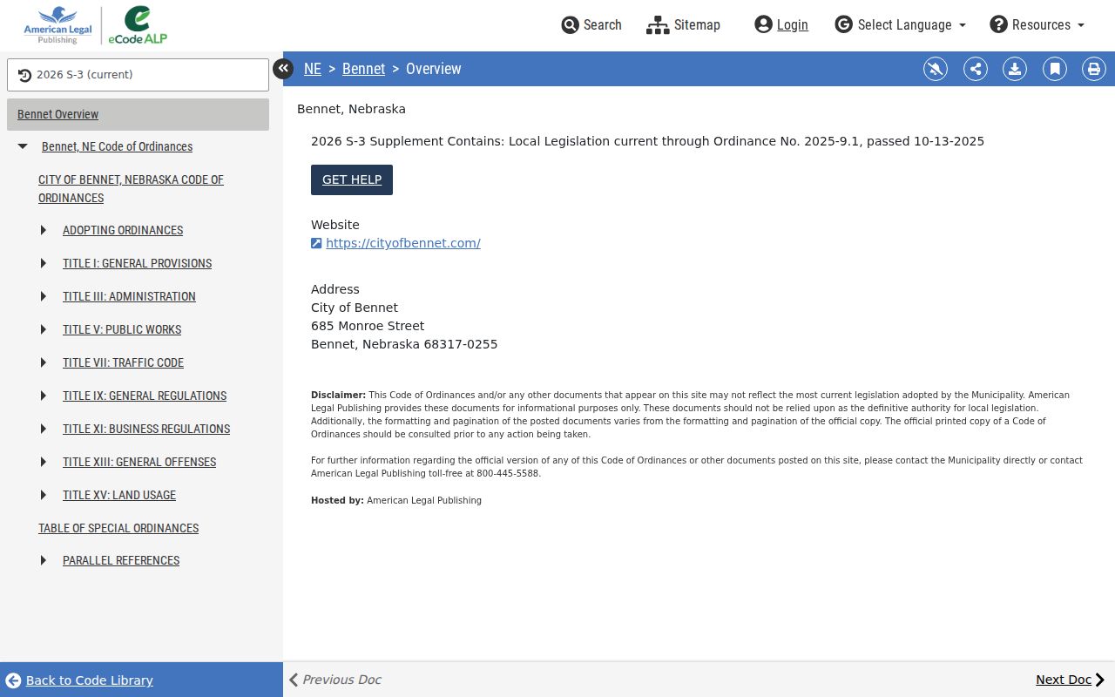The height and width of the screenshot is (697, 1115).
Task: Open the cityofbennet.com website link
Action: point(403,243)
